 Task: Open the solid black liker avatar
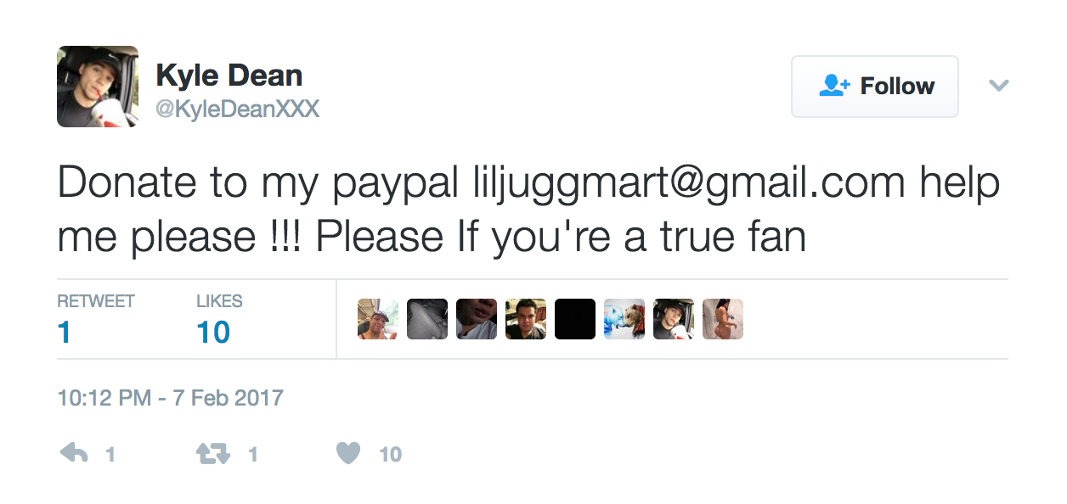[575, 319]
